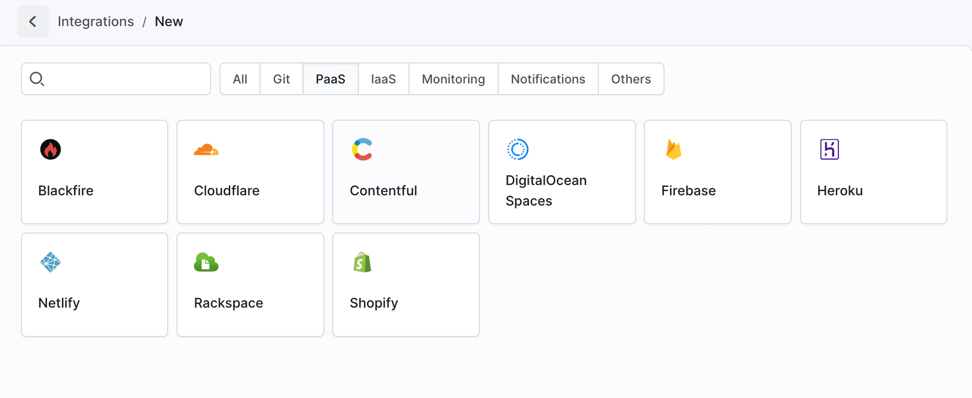Click the Contentful logo icon
The width and height of the screenshot is (972, 398).
[362, 149]
